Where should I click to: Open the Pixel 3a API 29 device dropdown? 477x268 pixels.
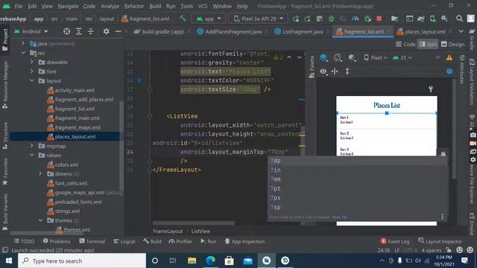pyautogui.click(x=259, y=19)
